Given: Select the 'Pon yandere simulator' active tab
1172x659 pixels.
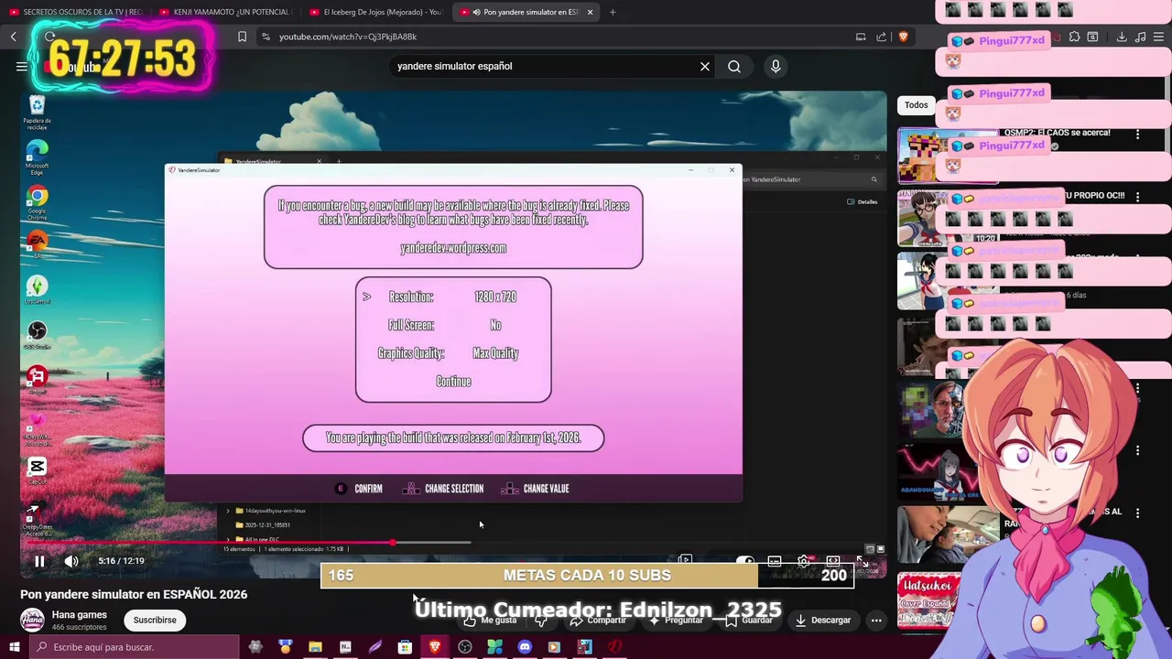Looking at the screenshot, I should [526, 12].
